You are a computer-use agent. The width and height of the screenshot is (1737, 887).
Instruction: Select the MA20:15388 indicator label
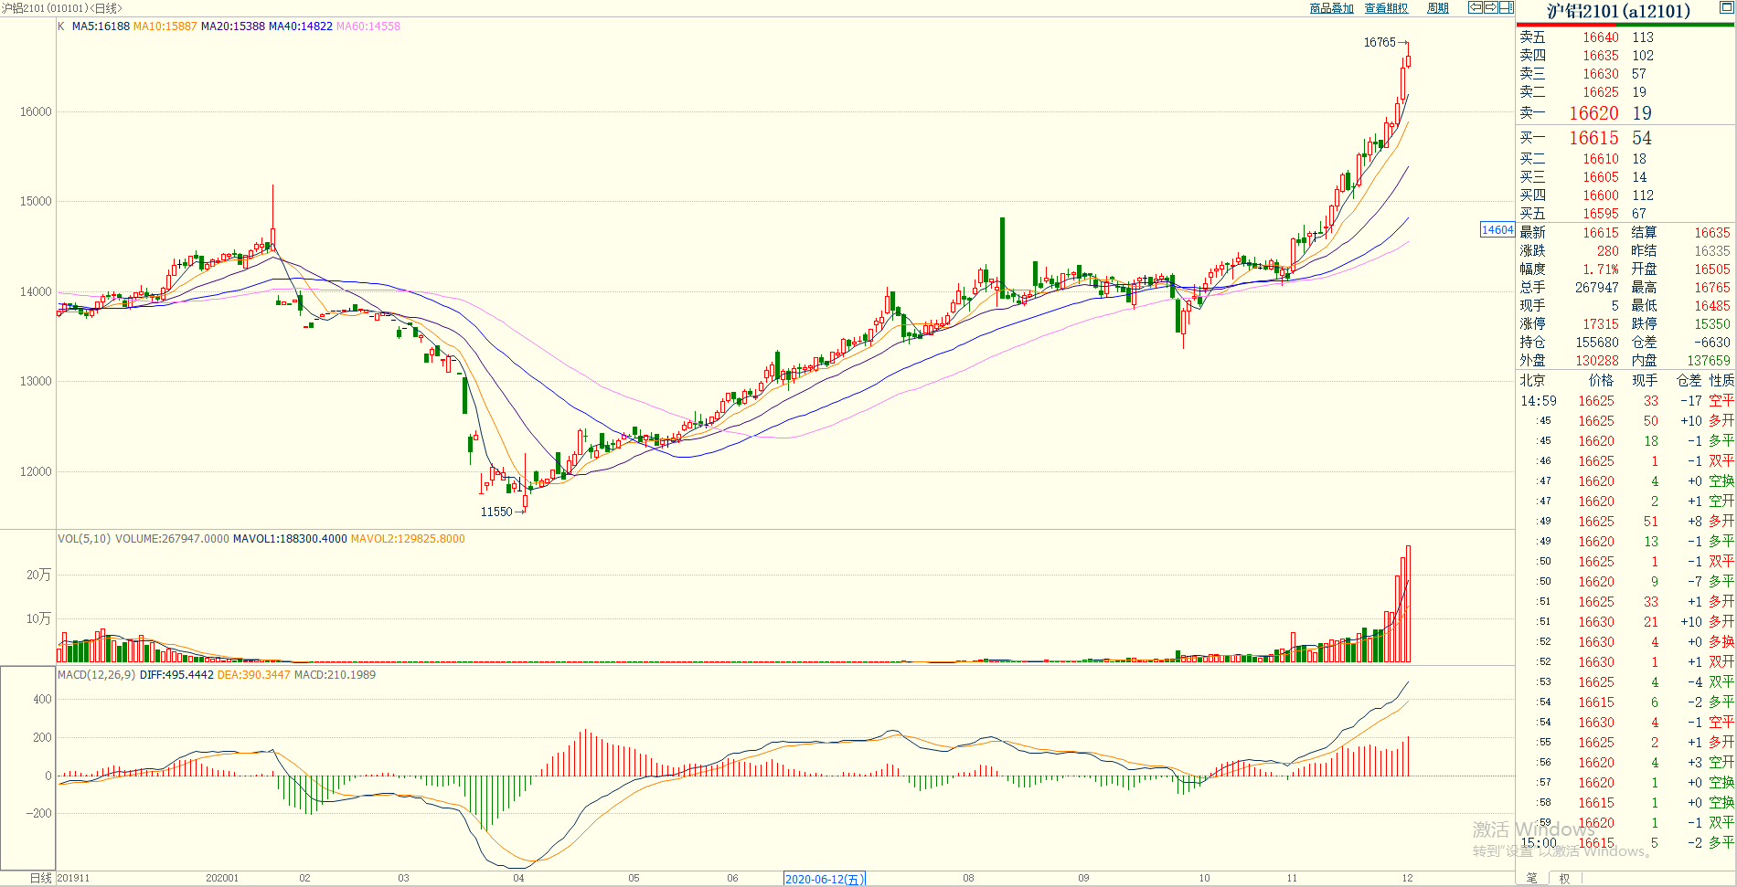coord(232,26)
